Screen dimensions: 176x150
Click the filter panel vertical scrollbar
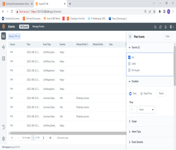pyautogui.click(x=175, y=66)
